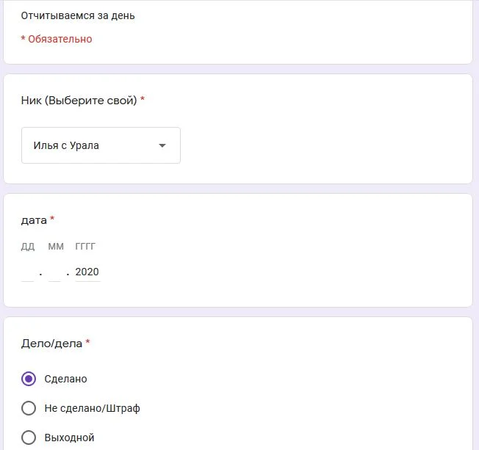
Task: Pick the "Выходной" radio button circle
Action: [x=29, y=438]
